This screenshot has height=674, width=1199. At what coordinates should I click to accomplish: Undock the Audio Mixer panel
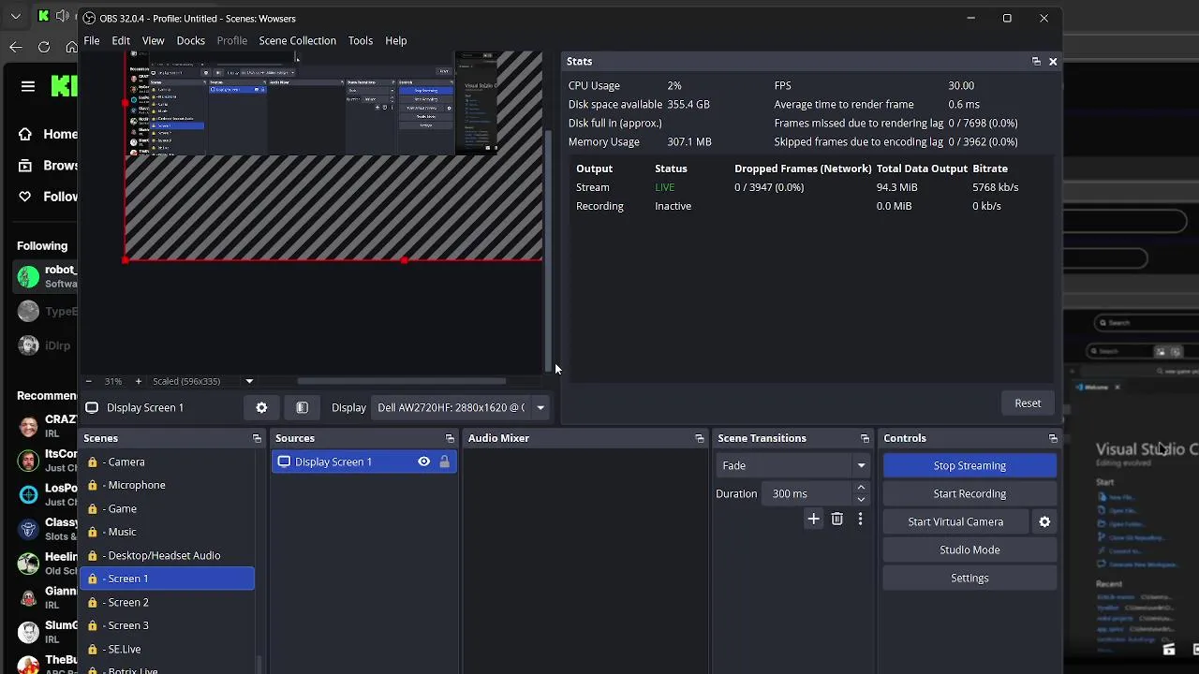pyautogui.click(x=699, y=438)
